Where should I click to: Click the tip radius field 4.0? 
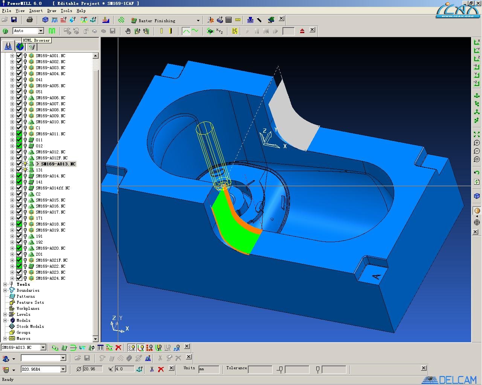[124, 369]
